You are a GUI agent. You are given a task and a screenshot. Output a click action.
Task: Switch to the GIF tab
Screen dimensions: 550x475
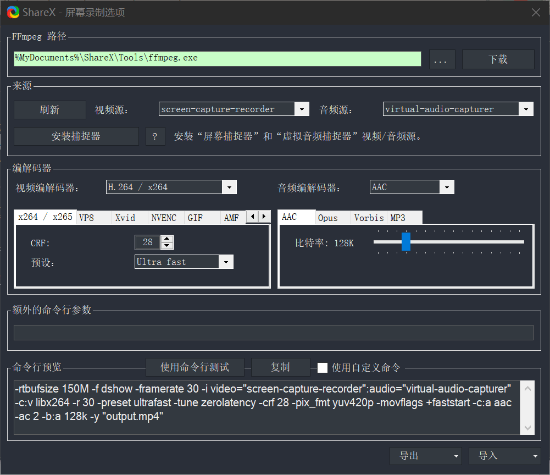point(202,218)
